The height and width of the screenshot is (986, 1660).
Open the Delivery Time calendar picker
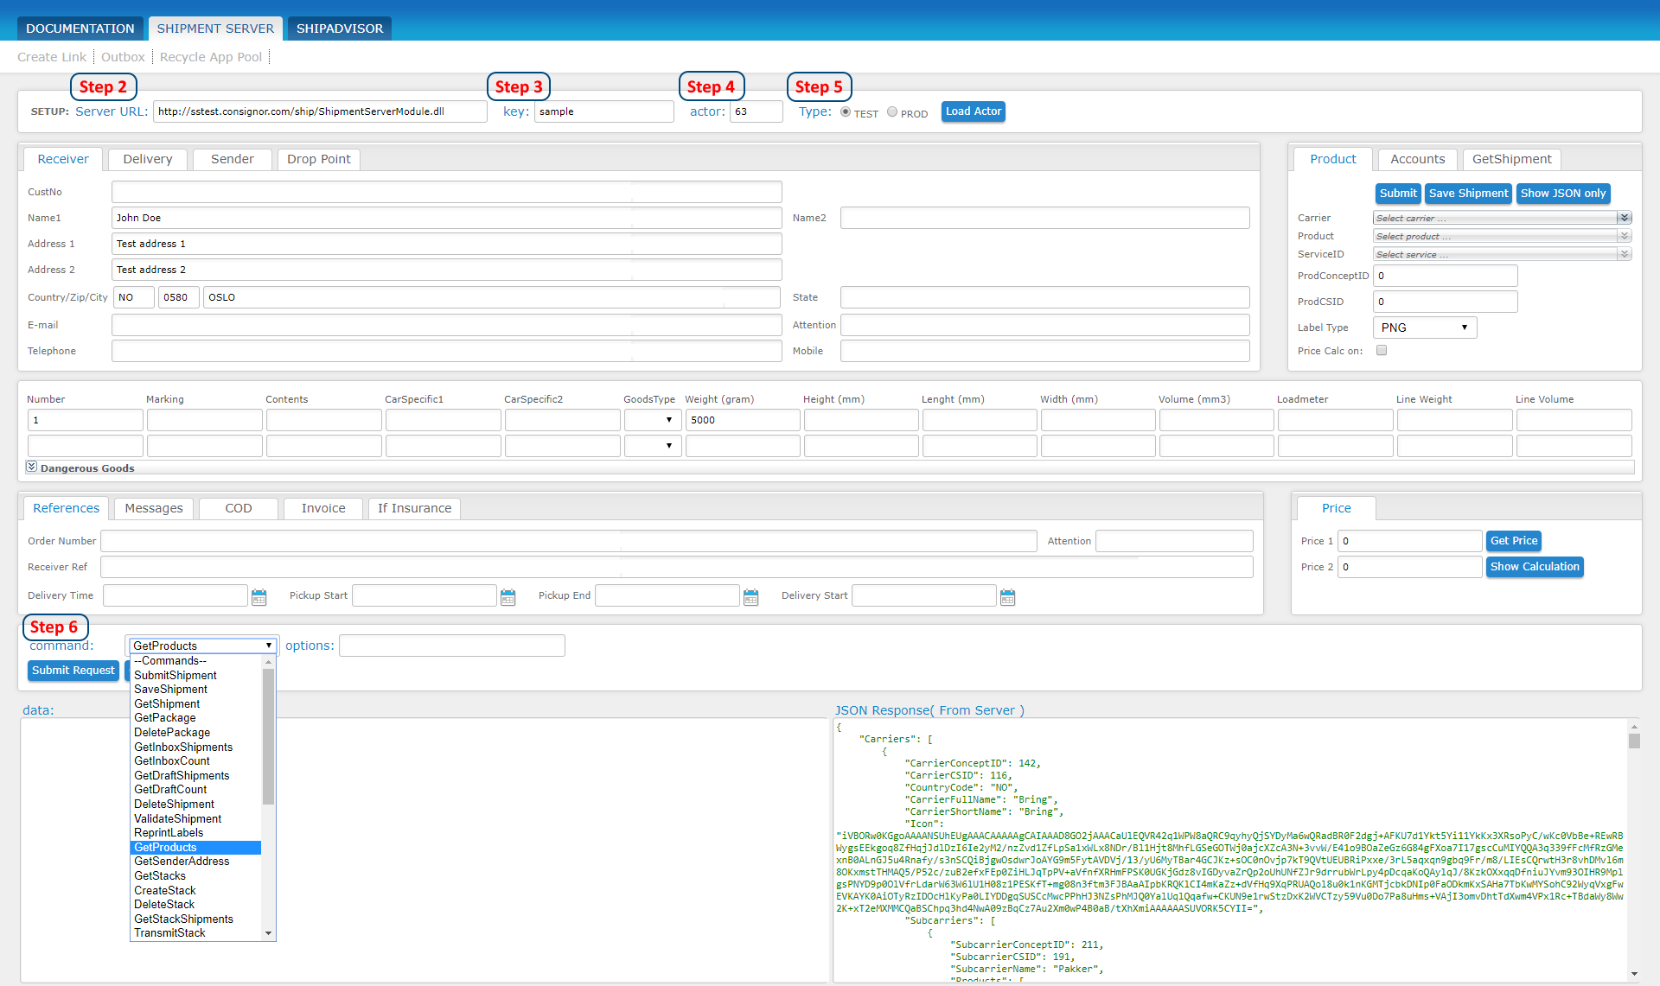pos(259,597)
